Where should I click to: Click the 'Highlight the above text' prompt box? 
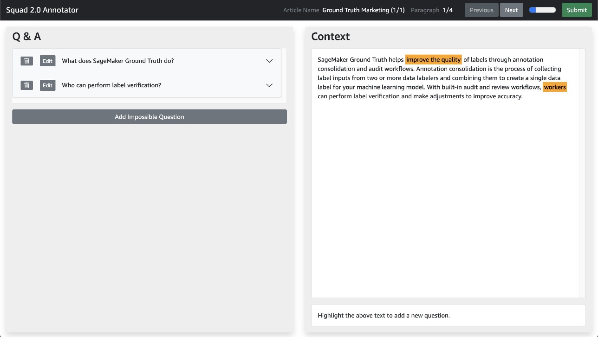(448, 315)
